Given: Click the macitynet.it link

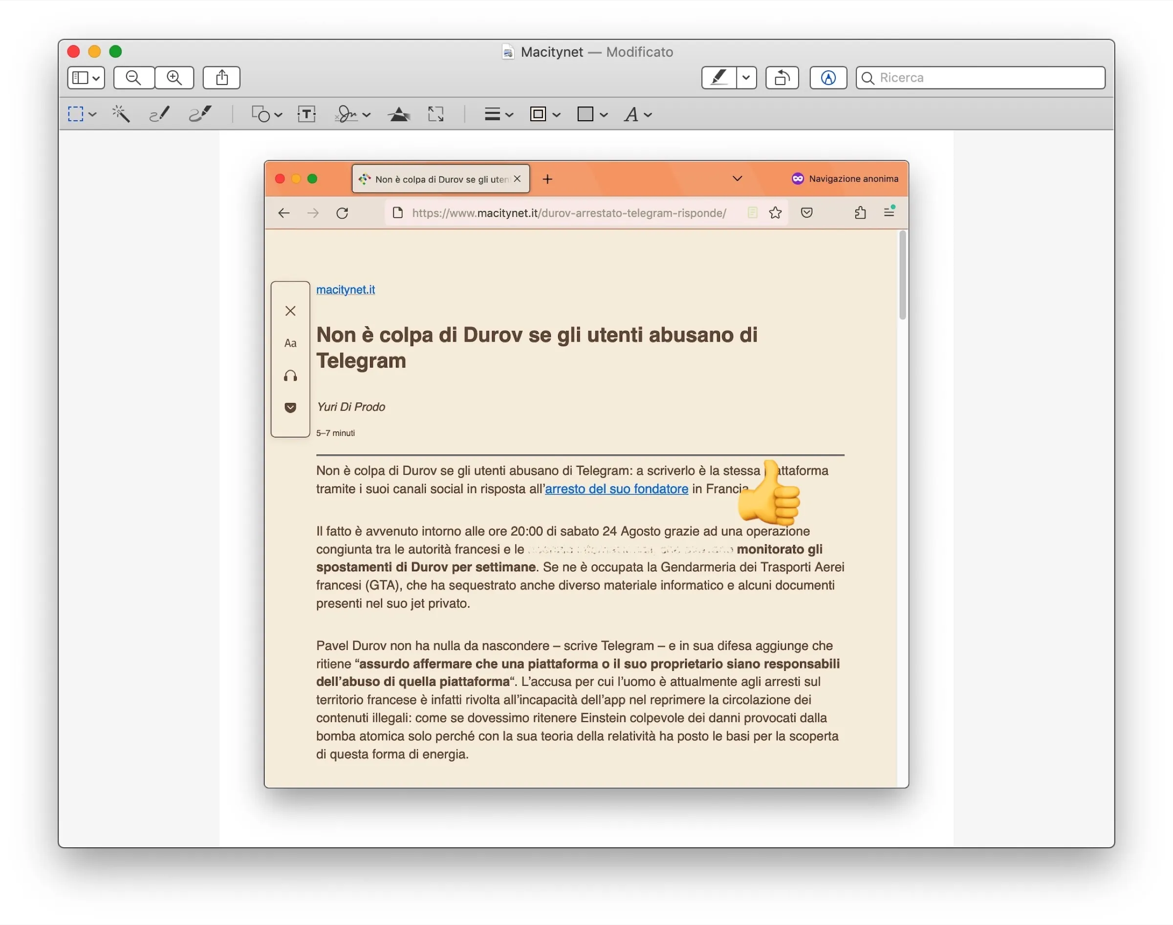Looking at the screenshot, I should 345,290.
